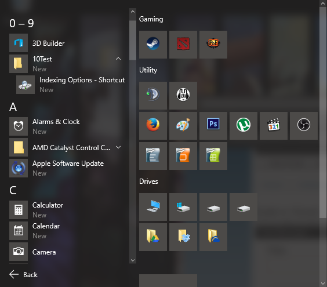This screenshot has height=287, width=327.
Task: Open the OpenOffice Calc tile
Action: [213, 156]
